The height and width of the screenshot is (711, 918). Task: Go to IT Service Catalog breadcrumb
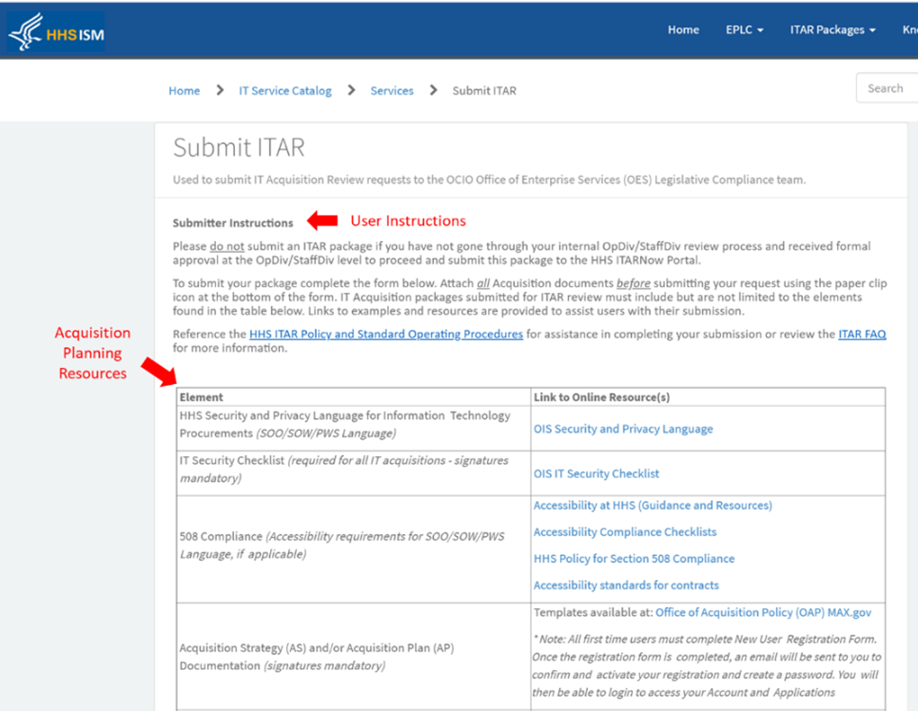pos(284,90)
